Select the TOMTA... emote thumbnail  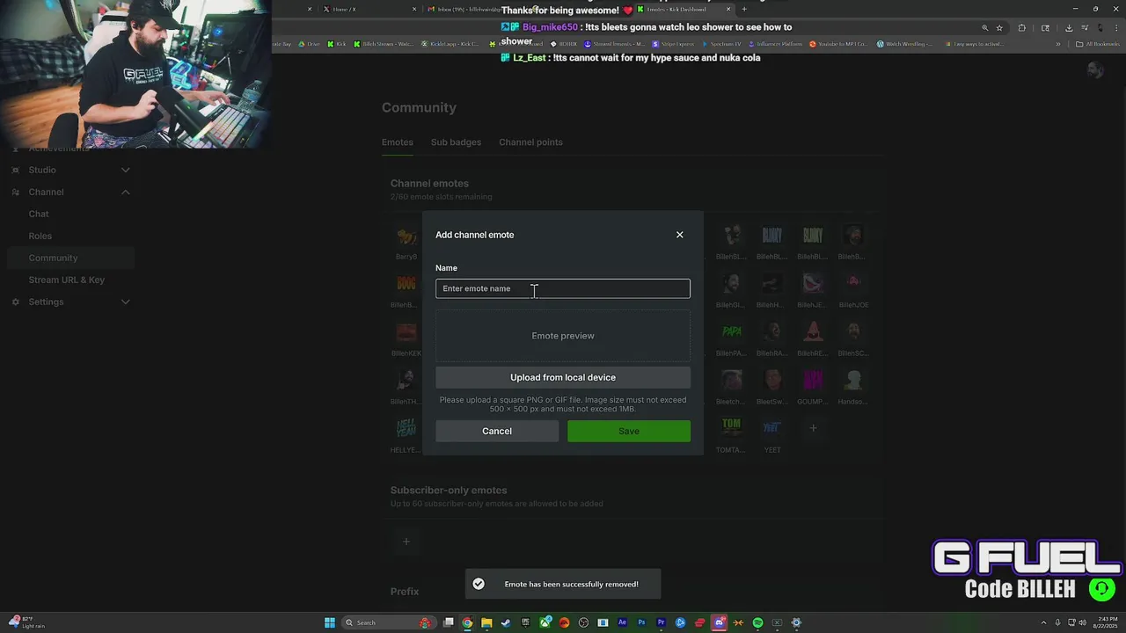pos(731,428)
